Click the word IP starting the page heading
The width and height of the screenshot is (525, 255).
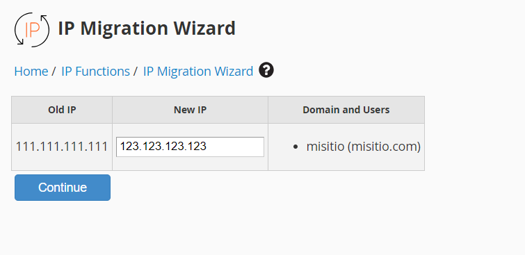67,28
